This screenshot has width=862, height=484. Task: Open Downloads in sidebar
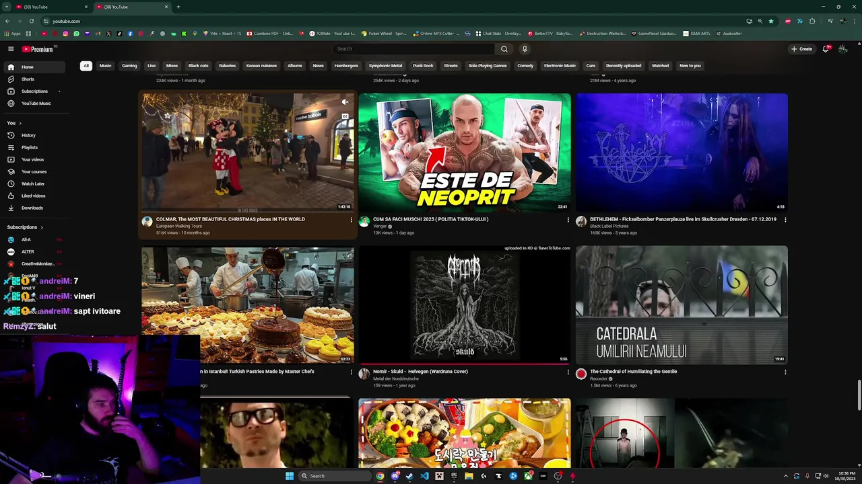pos(34,208)
